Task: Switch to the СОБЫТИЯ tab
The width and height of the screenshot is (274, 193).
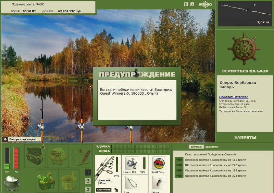Action: 212,147
